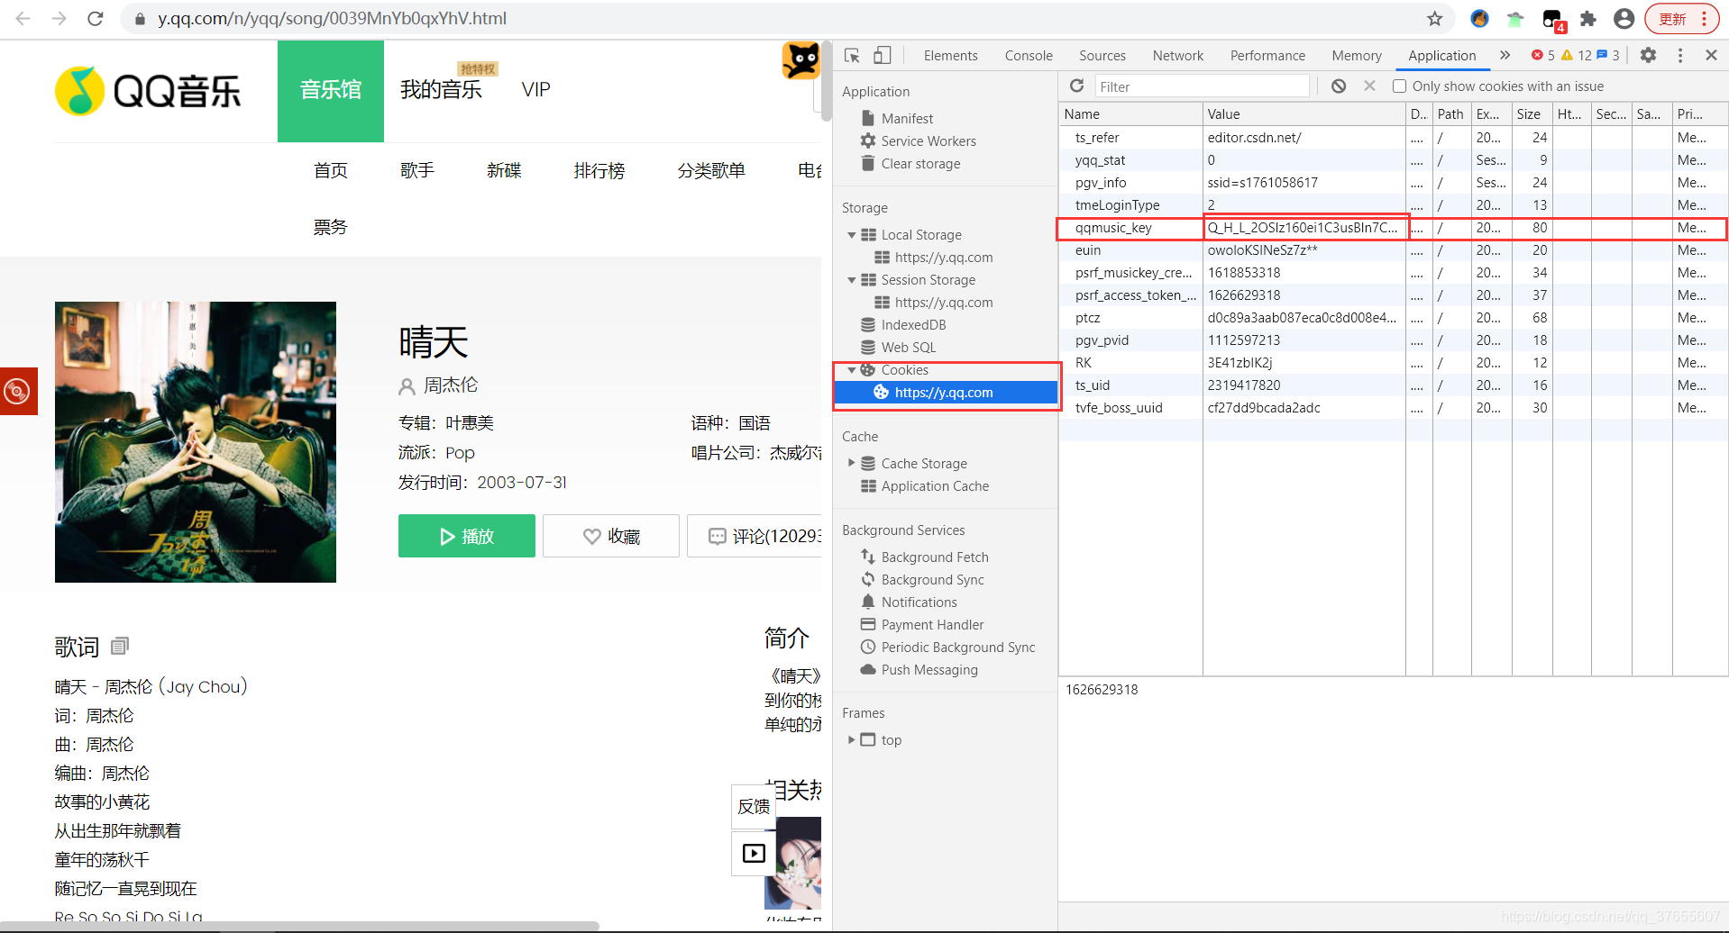Open the Chrome profile avatar icon

click(1624, 18)
